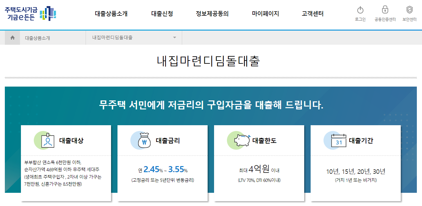Open the 대출신청 main menu
The height and width of the screenshot is (206, 422).
coord(162,14)
